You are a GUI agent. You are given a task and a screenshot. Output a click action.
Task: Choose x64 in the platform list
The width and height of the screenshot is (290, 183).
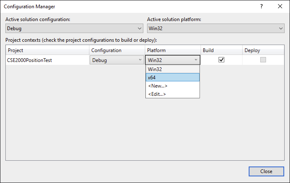[172, 77]
